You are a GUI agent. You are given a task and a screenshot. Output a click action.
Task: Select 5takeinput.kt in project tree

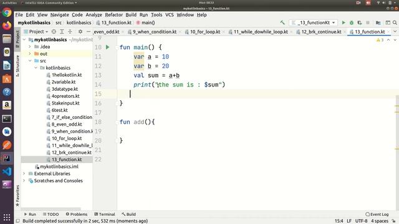click(65, 103)
